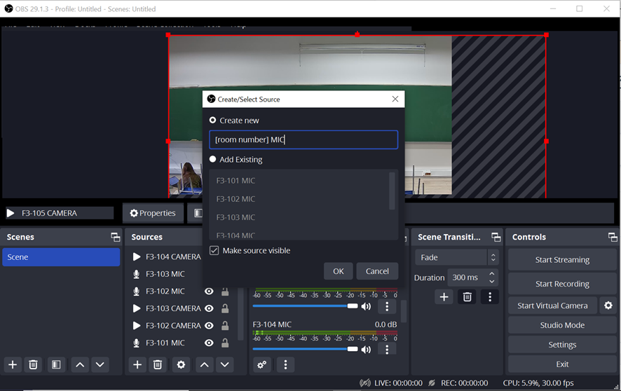
Task: Adjust F3-104 MIC volume slider
Action: 305,349
